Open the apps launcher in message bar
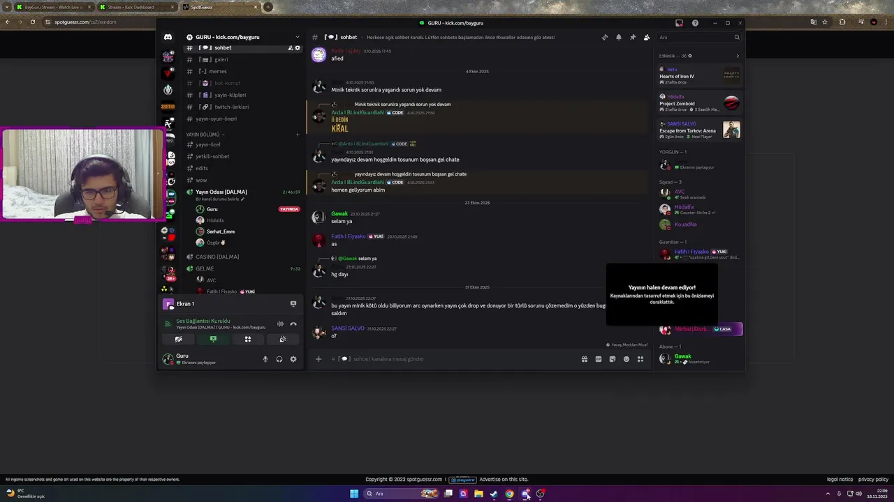 pyautogui.click(x=640, y=359)
